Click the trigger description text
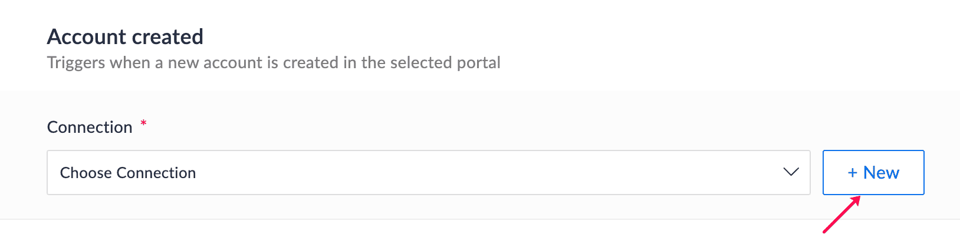The height and width of the screenshot is (241, 960). point(274,63)
